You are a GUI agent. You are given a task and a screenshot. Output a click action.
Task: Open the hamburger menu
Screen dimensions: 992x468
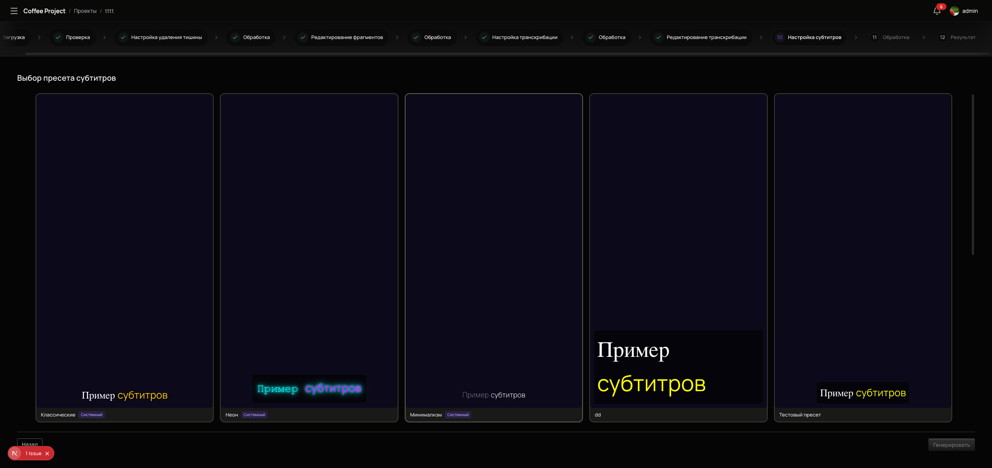point(14,11)
